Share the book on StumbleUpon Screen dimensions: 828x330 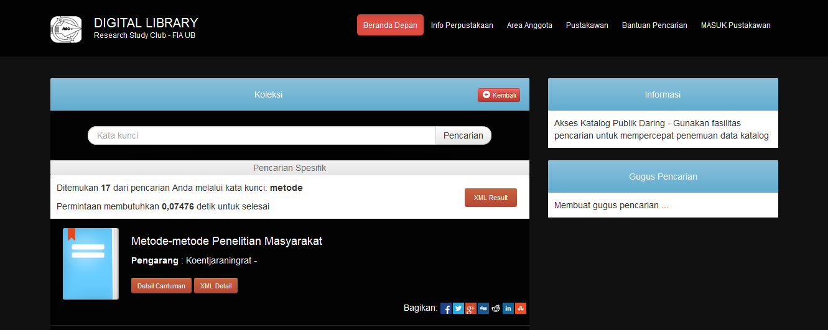tap(521, 308)
